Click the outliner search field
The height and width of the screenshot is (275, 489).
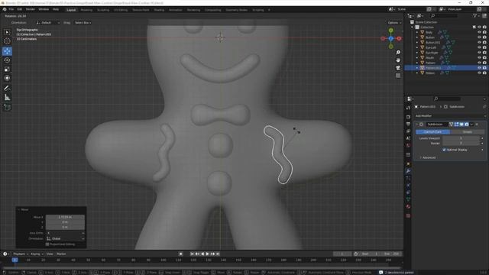click(445, 15)
